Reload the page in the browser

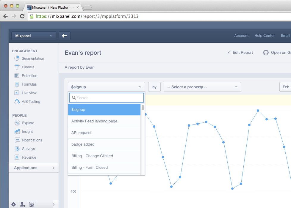click(22, 16)
